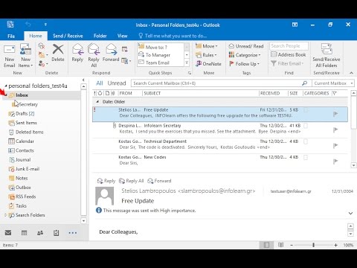
Task: Open the New Items menu
Action: [25, 56]
